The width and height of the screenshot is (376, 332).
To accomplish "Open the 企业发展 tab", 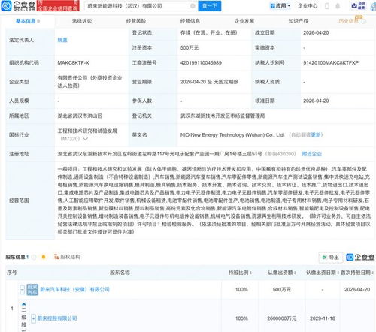I will coord(244,21).
